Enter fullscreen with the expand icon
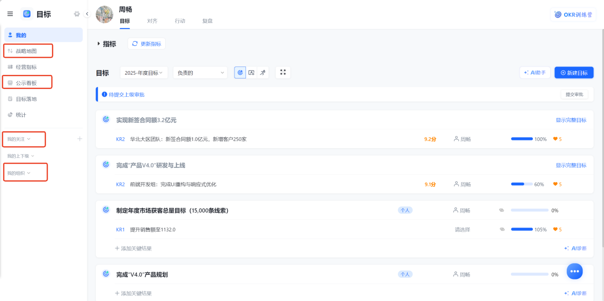This screenshot has height=301, width=604. pyautogui.click(x=283, y=72)
